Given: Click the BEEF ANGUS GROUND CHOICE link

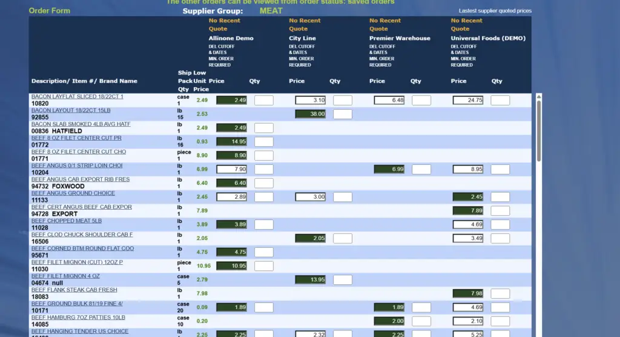Looking at the screenshot, I should pyautogui.click(x=73, y=193).
